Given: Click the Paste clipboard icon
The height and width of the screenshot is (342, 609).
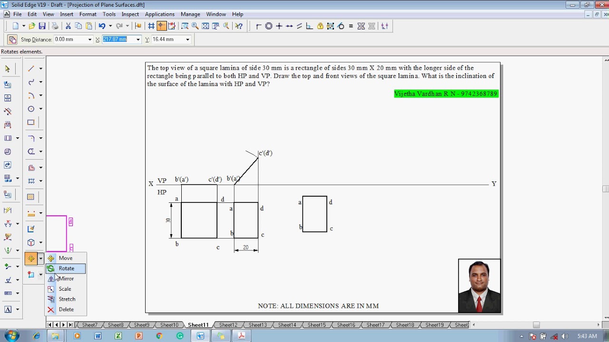Looking at the screenshot, I should (89, 26).
